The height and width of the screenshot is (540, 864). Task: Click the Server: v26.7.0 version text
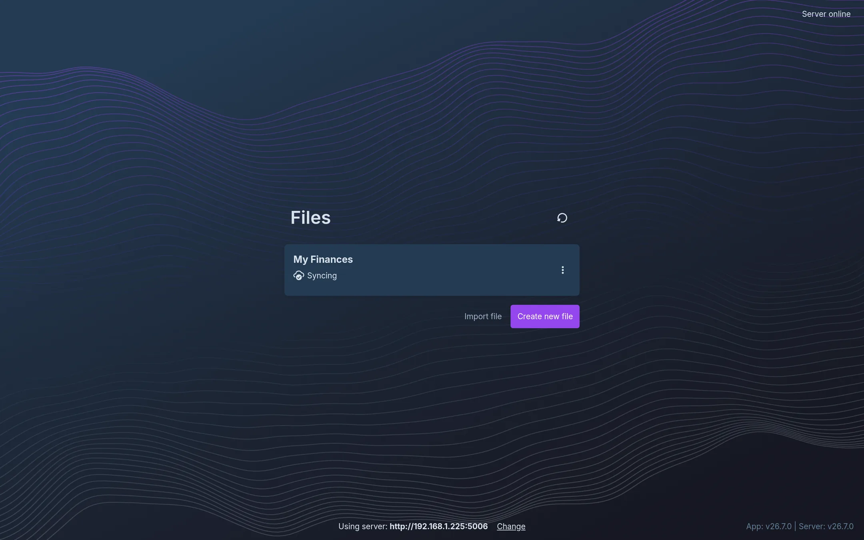tap(826, 526)
